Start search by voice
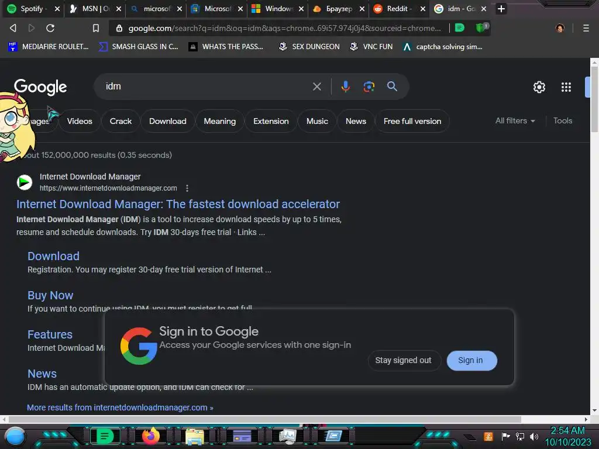599x449 pixels. pyautogui.click(x=345, y=87)
